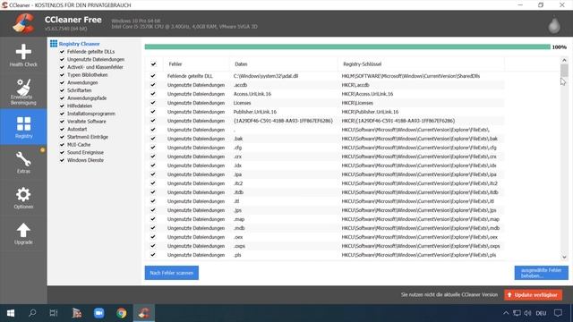Viewport: 573px width, 322px height.
Task: Select the Publisher.UriLink.16 row text
Action: [255, 112]
